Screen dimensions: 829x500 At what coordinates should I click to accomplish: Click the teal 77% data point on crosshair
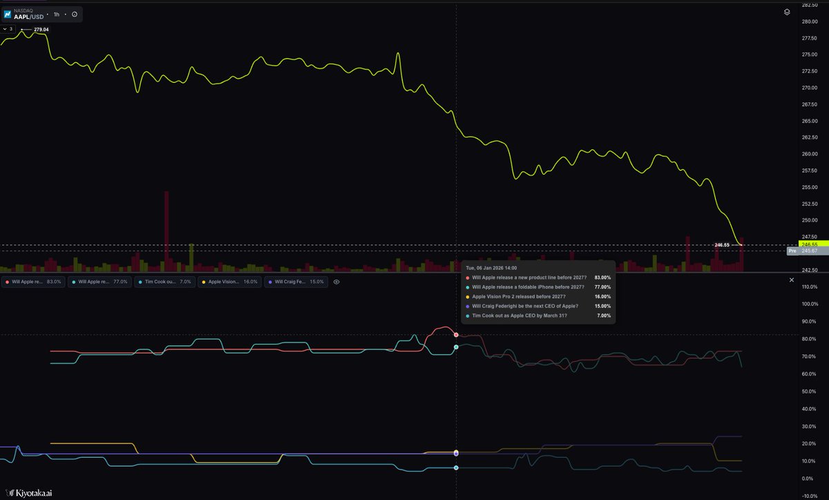click(456, 347)
